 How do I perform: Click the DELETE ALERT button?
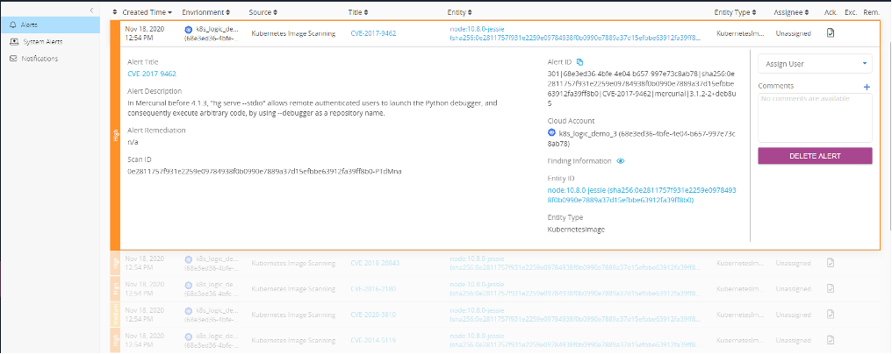[x=815, y=156]
